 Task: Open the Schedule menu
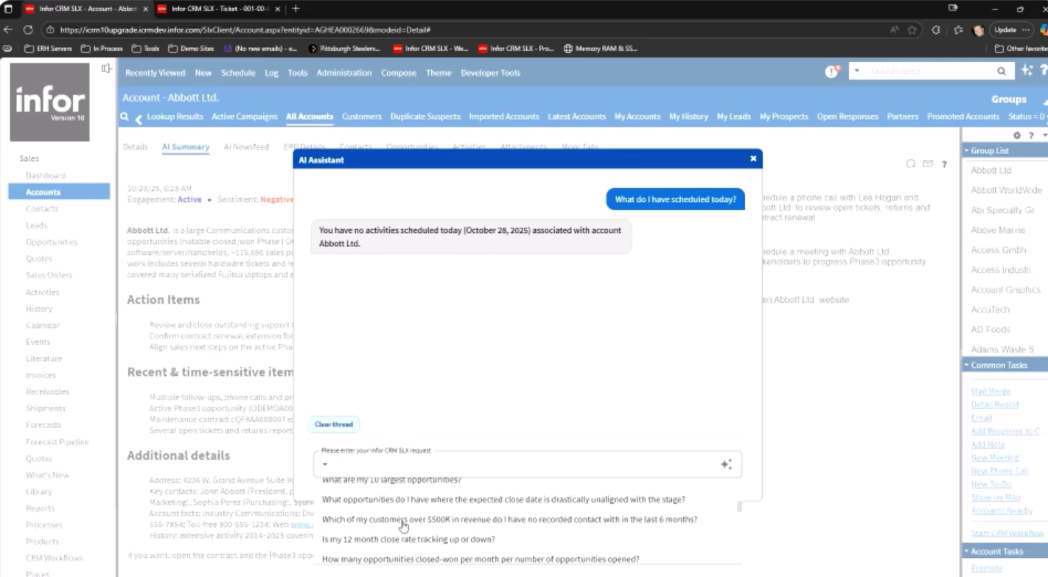pyautogui.click(x=238, y=73)
